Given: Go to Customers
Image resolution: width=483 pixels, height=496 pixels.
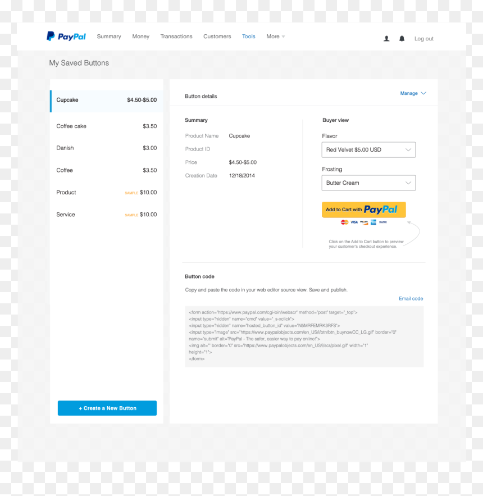Looking at the screenshot, I should [x=217, y=37].
